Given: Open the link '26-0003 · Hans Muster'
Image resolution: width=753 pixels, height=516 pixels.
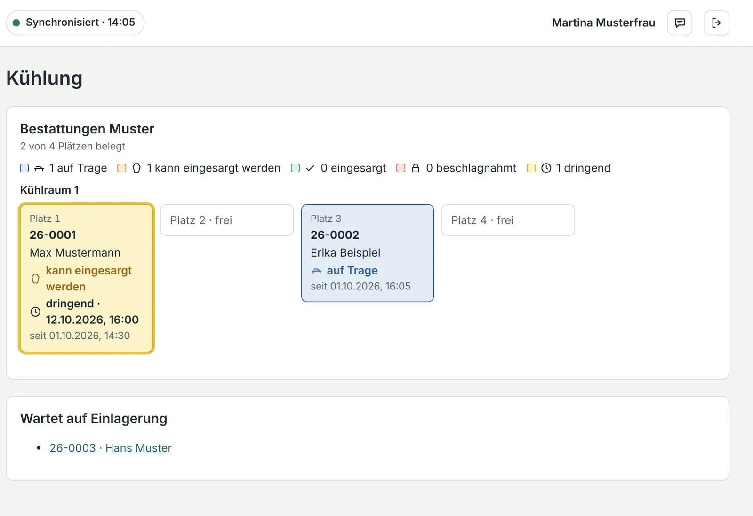Looking at the screenshot, I should tap(111, 448).
